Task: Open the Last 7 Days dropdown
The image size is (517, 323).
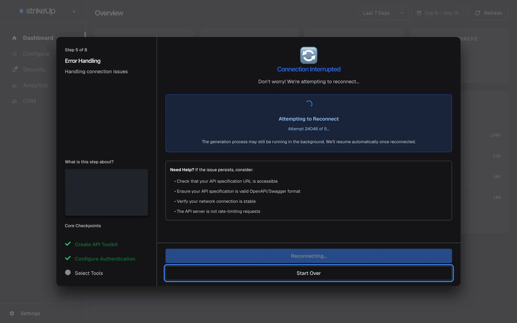Action: point(383,13)
